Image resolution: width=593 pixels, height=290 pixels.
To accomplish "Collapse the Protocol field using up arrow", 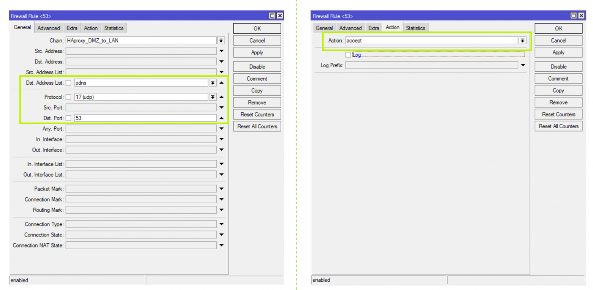I will tap(221, 97).
